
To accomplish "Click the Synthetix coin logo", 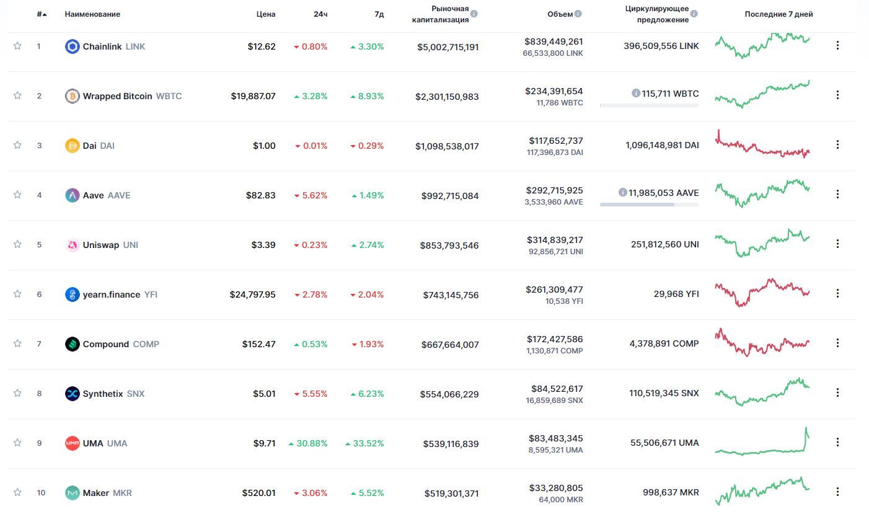I will pos(73,394).
